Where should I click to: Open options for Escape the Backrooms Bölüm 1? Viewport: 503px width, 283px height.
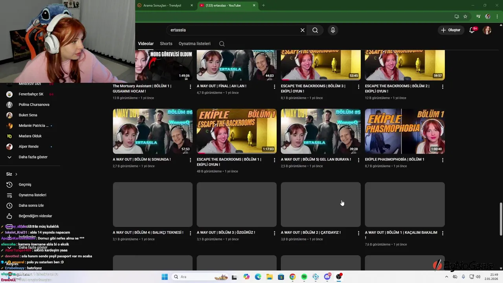coord(275,160)
